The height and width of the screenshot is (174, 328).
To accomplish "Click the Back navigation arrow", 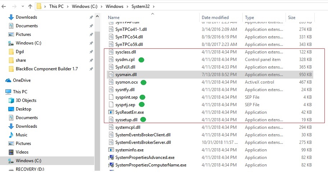I will click(4, 6).
